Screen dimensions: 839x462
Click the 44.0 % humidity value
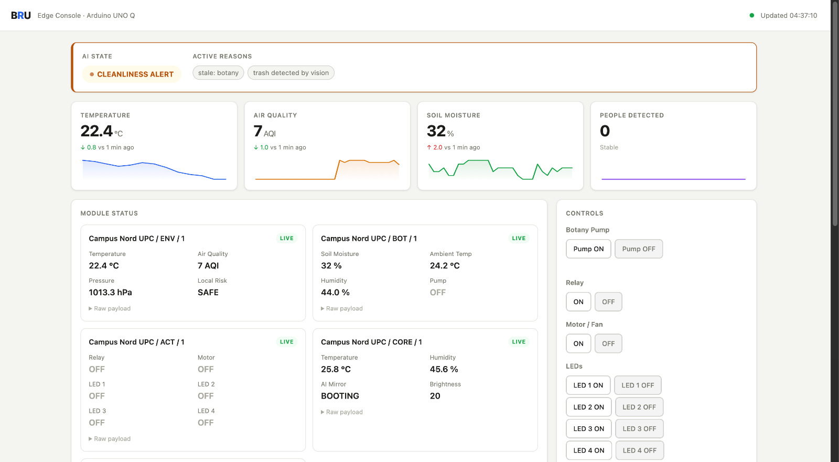[336, 293]
